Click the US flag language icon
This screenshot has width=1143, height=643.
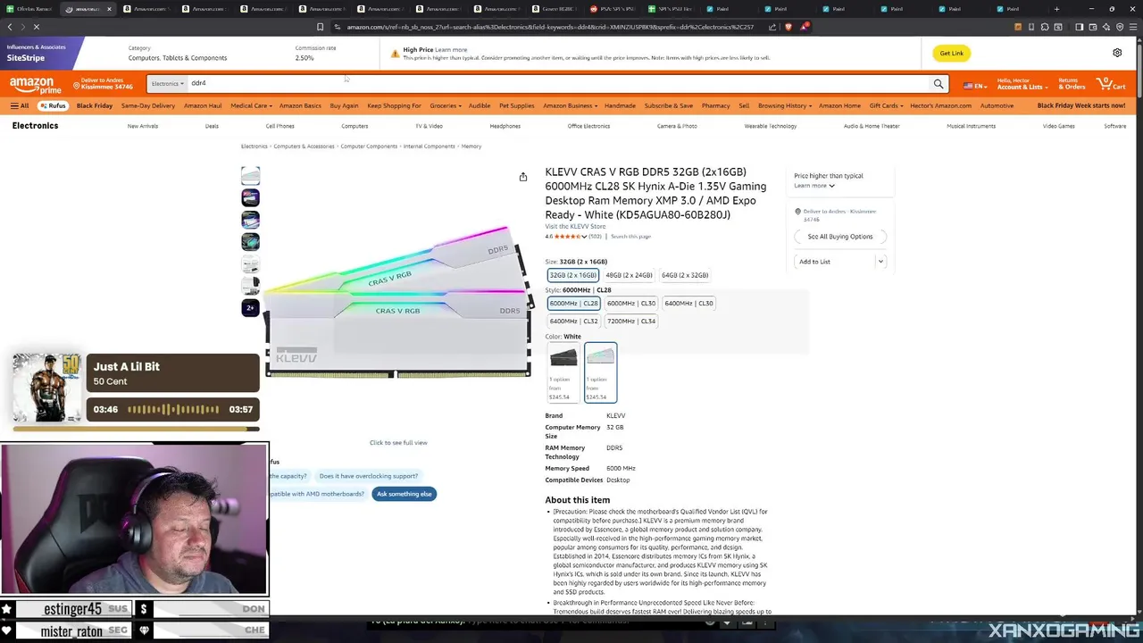[x=968, y=86]
